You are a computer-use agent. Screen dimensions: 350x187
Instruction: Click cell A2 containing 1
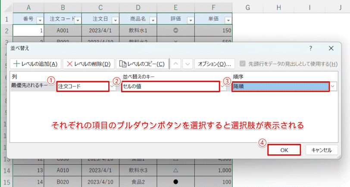pos(28,31)
